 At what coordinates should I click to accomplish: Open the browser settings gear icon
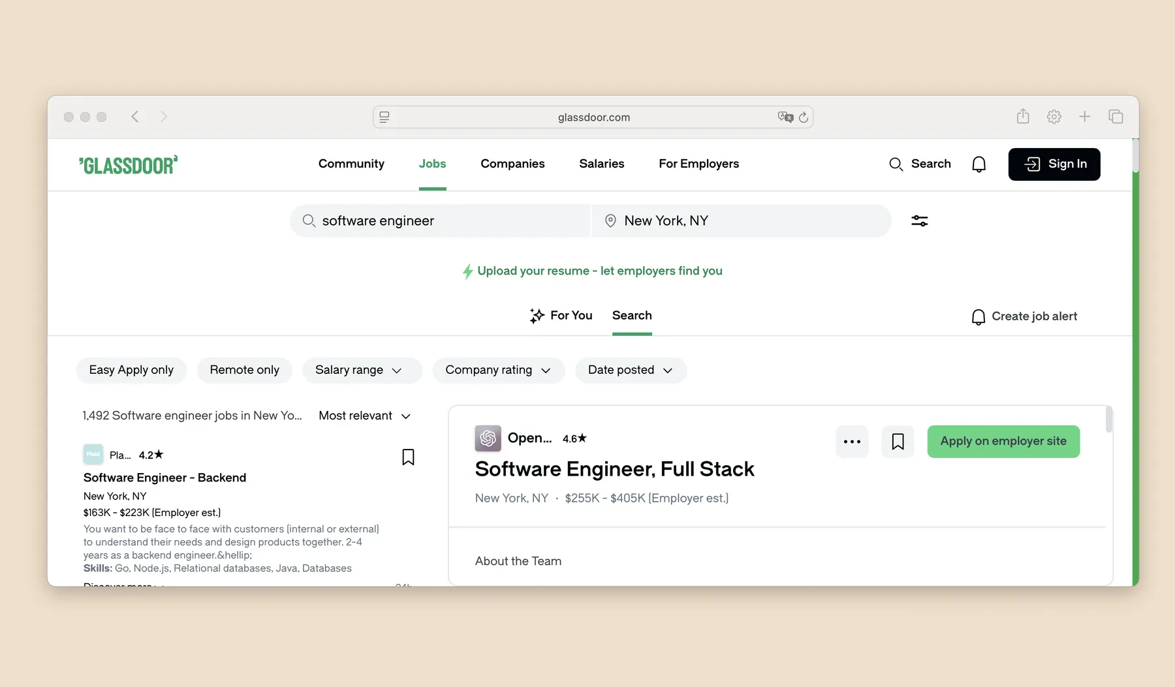point(1054,117)
